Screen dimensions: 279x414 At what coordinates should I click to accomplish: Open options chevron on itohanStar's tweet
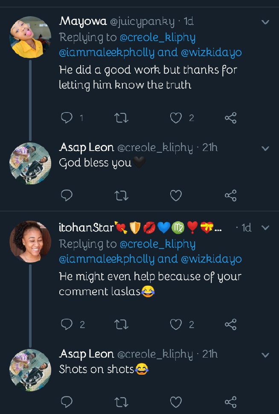point(265,228)
